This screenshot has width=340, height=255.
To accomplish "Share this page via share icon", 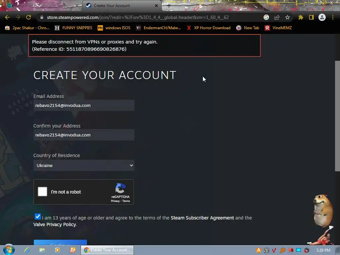I will coord(277,17).
